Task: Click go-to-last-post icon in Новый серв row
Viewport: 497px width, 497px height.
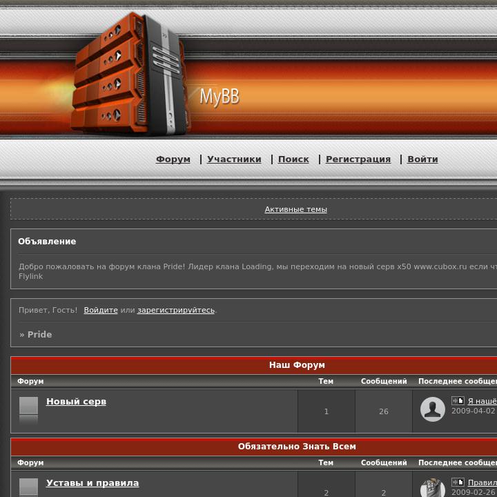Action: point(458,400)
